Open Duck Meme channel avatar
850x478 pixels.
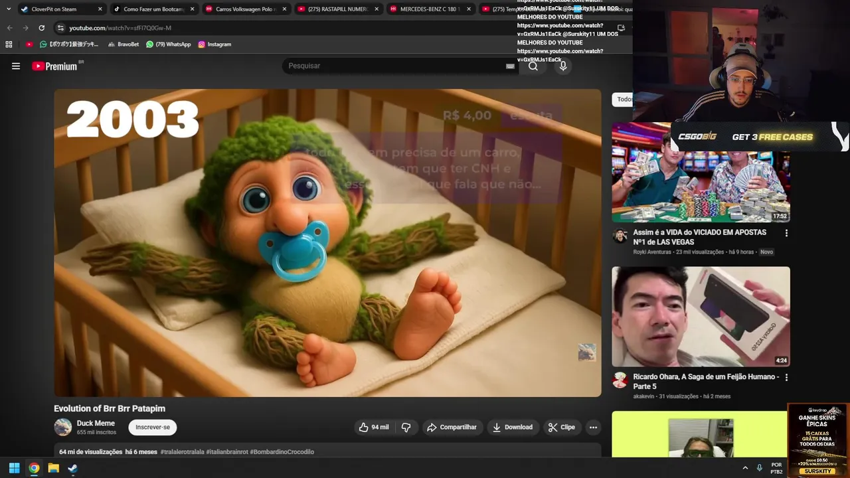pyautogui.click(x=63, y=427)
